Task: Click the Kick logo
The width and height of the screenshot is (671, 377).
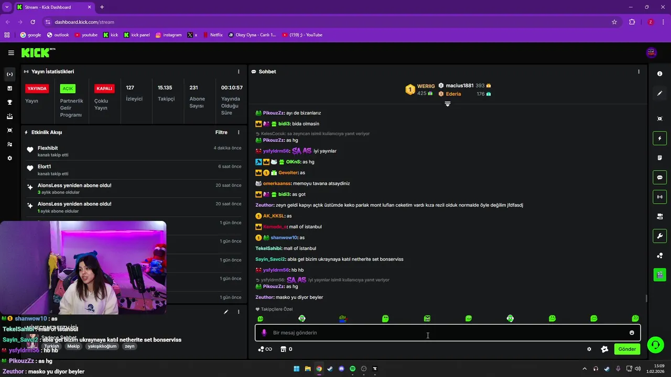Action: (x=38, y=52)
